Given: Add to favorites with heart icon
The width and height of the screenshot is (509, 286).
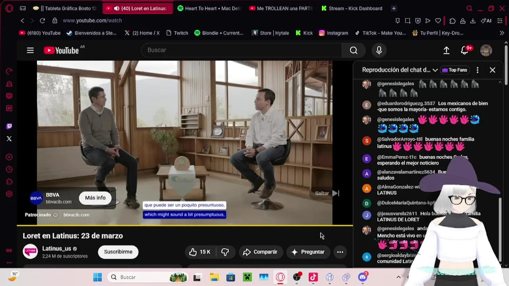Looking at the screenshot, I should [x=438, y=21].
